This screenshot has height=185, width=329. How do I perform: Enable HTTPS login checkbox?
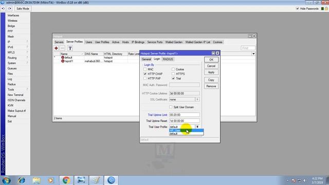coord(173,73)
